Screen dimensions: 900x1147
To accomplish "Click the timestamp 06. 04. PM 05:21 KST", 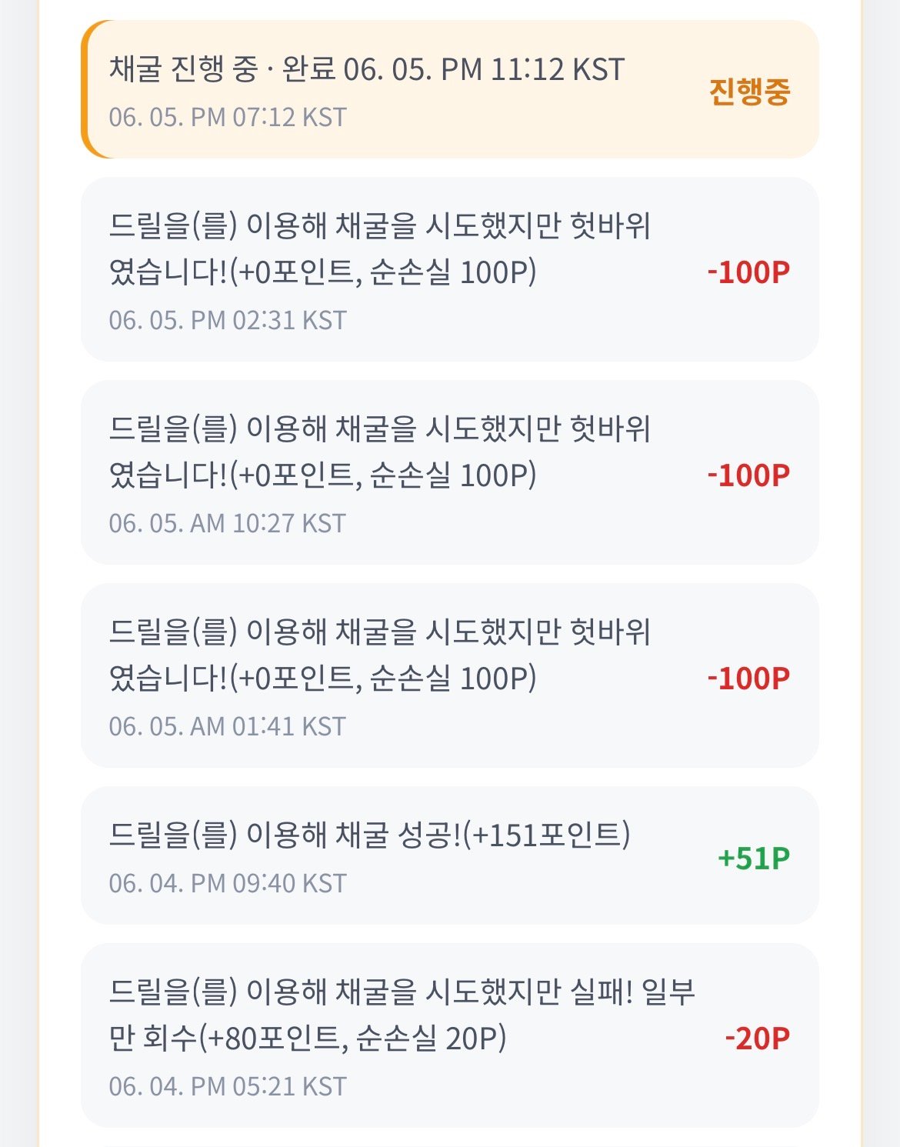I will point(228,1087).
